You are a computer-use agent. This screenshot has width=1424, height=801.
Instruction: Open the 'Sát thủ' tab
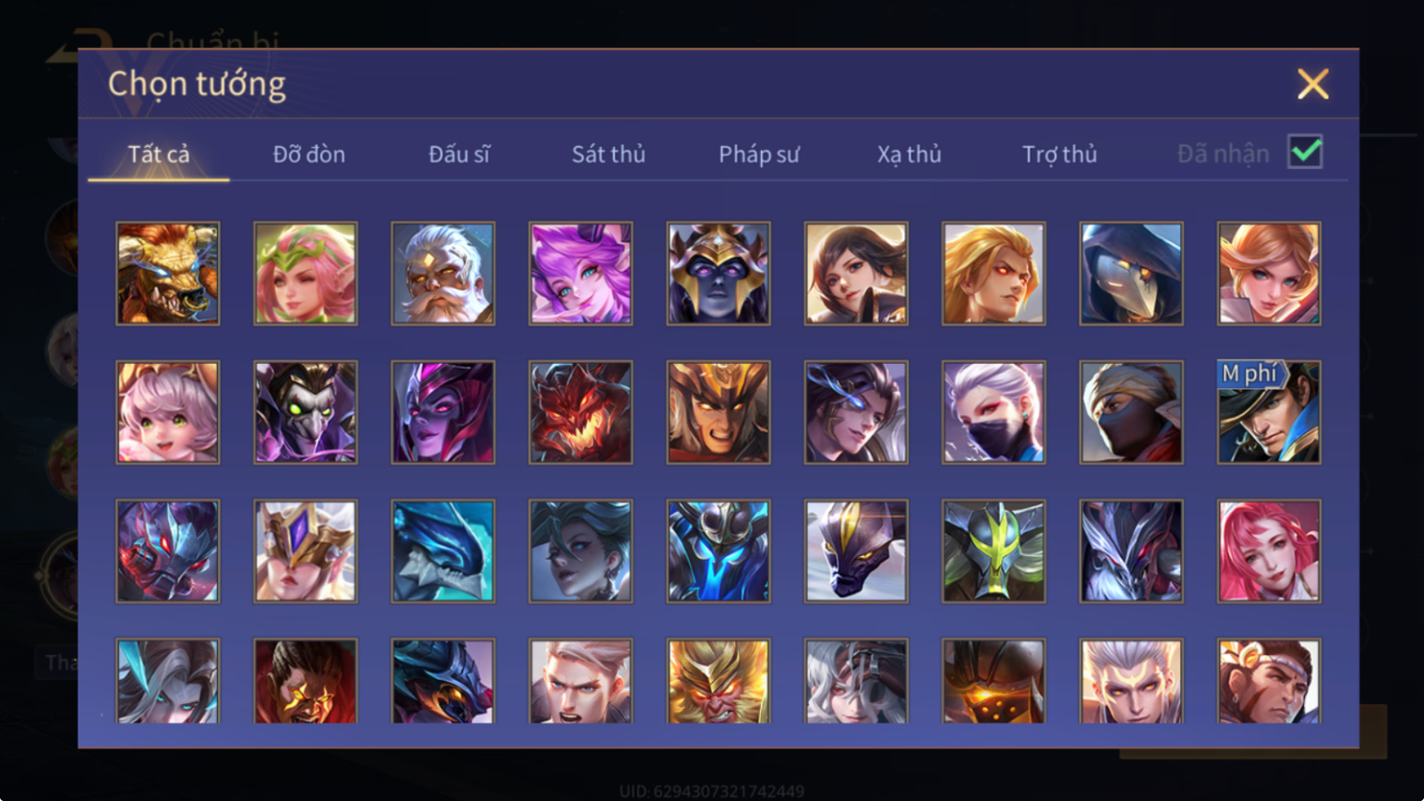(609, 154)
